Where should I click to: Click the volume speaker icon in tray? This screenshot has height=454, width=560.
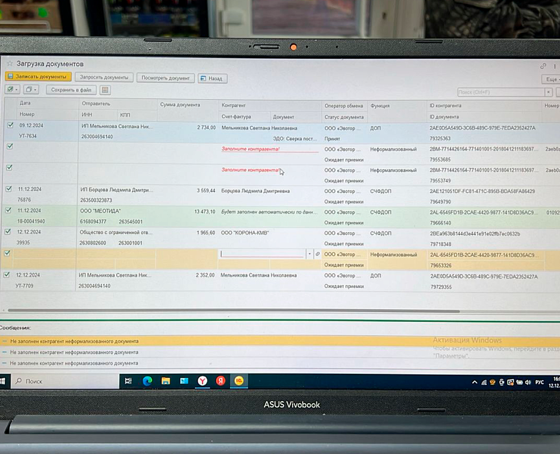(x=528, y=383)
